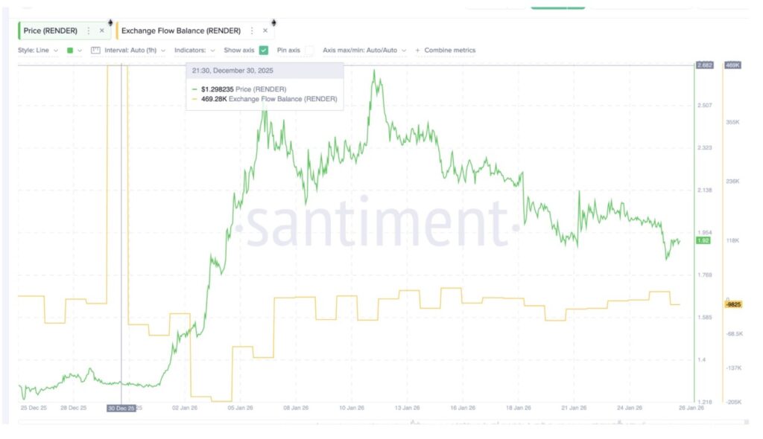Open the green line color picker
The width and height of the screenshot is (763, 439).
73,51
